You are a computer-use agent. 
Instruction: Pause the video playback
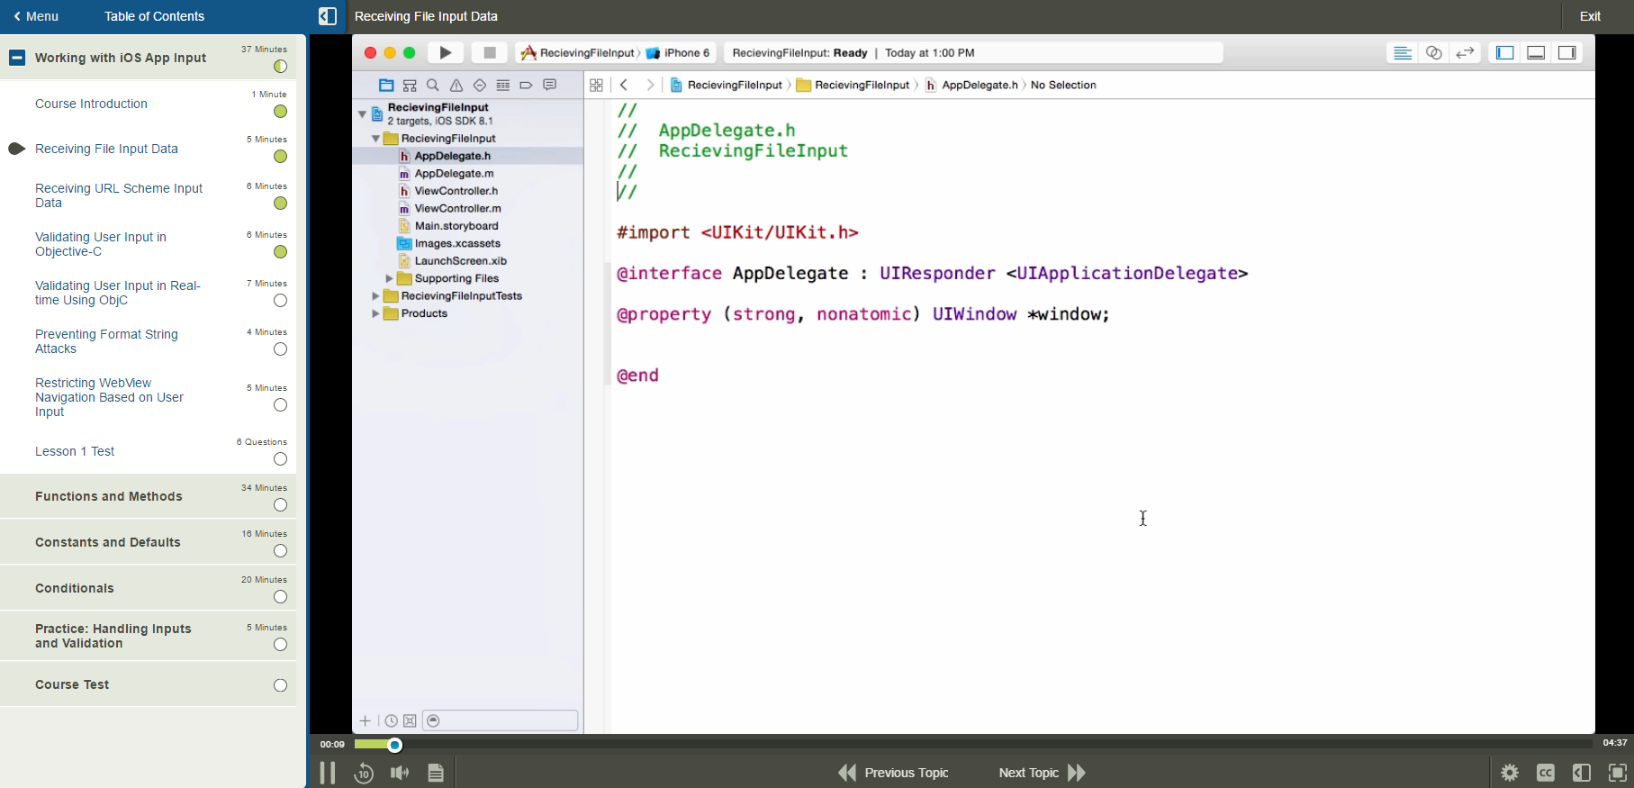tap(328, 773)
